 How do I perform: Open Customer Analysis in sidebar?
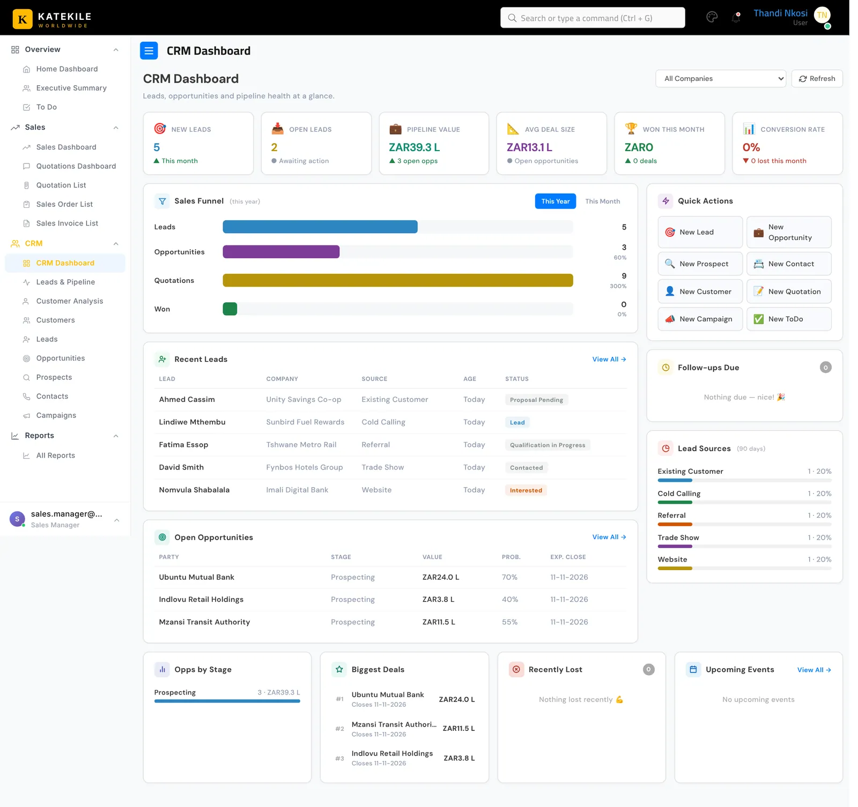coord(65,301)
